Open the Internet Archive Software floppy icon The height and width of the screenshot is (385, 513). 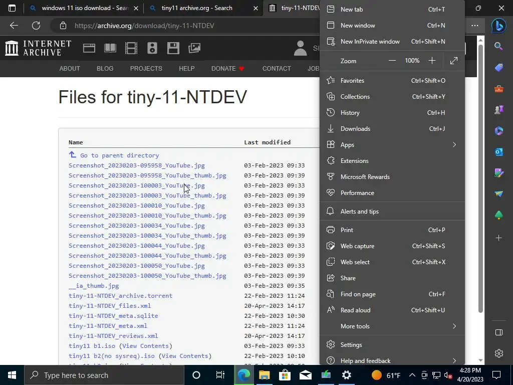[x=173, y=48]
